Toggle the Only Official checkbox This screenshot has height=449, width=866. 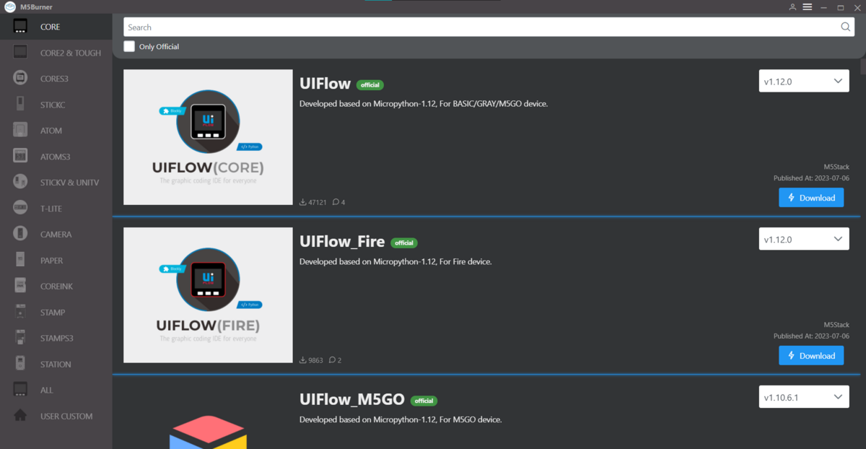tap(129, 46)
